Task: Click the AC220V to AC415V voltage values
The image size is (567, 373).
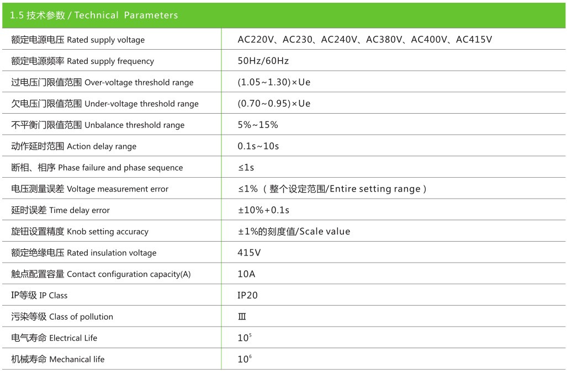Action: tap(364, 39)
